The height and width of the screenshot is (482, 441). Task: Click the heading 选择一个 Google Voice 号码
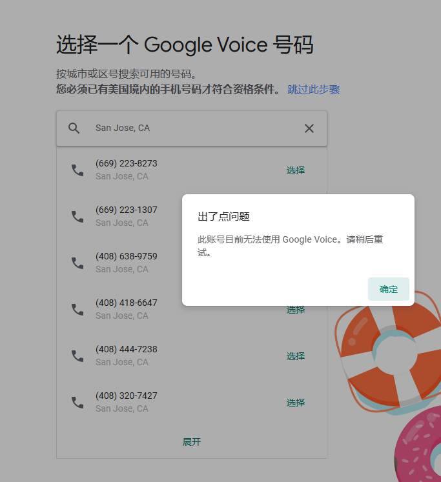(185, 45)
